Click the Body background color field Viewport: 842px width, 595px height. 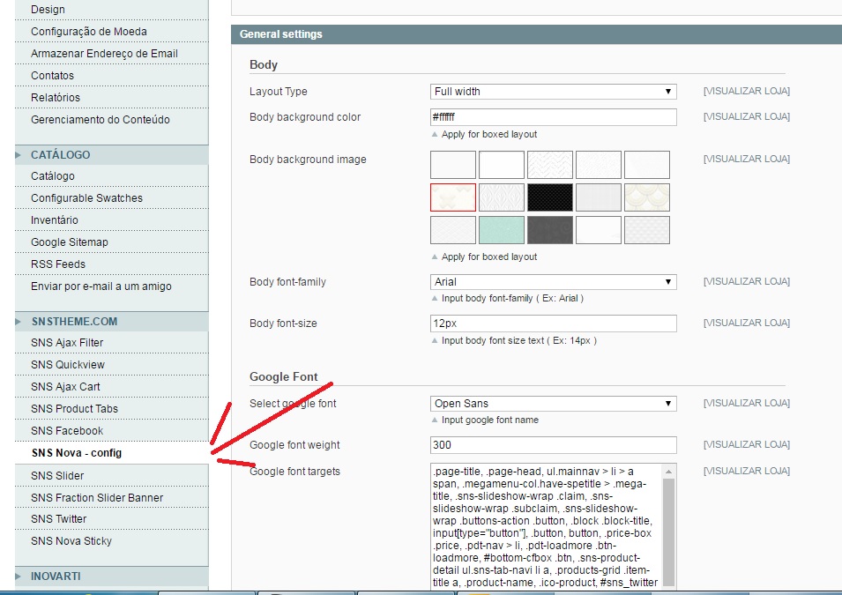553,117
